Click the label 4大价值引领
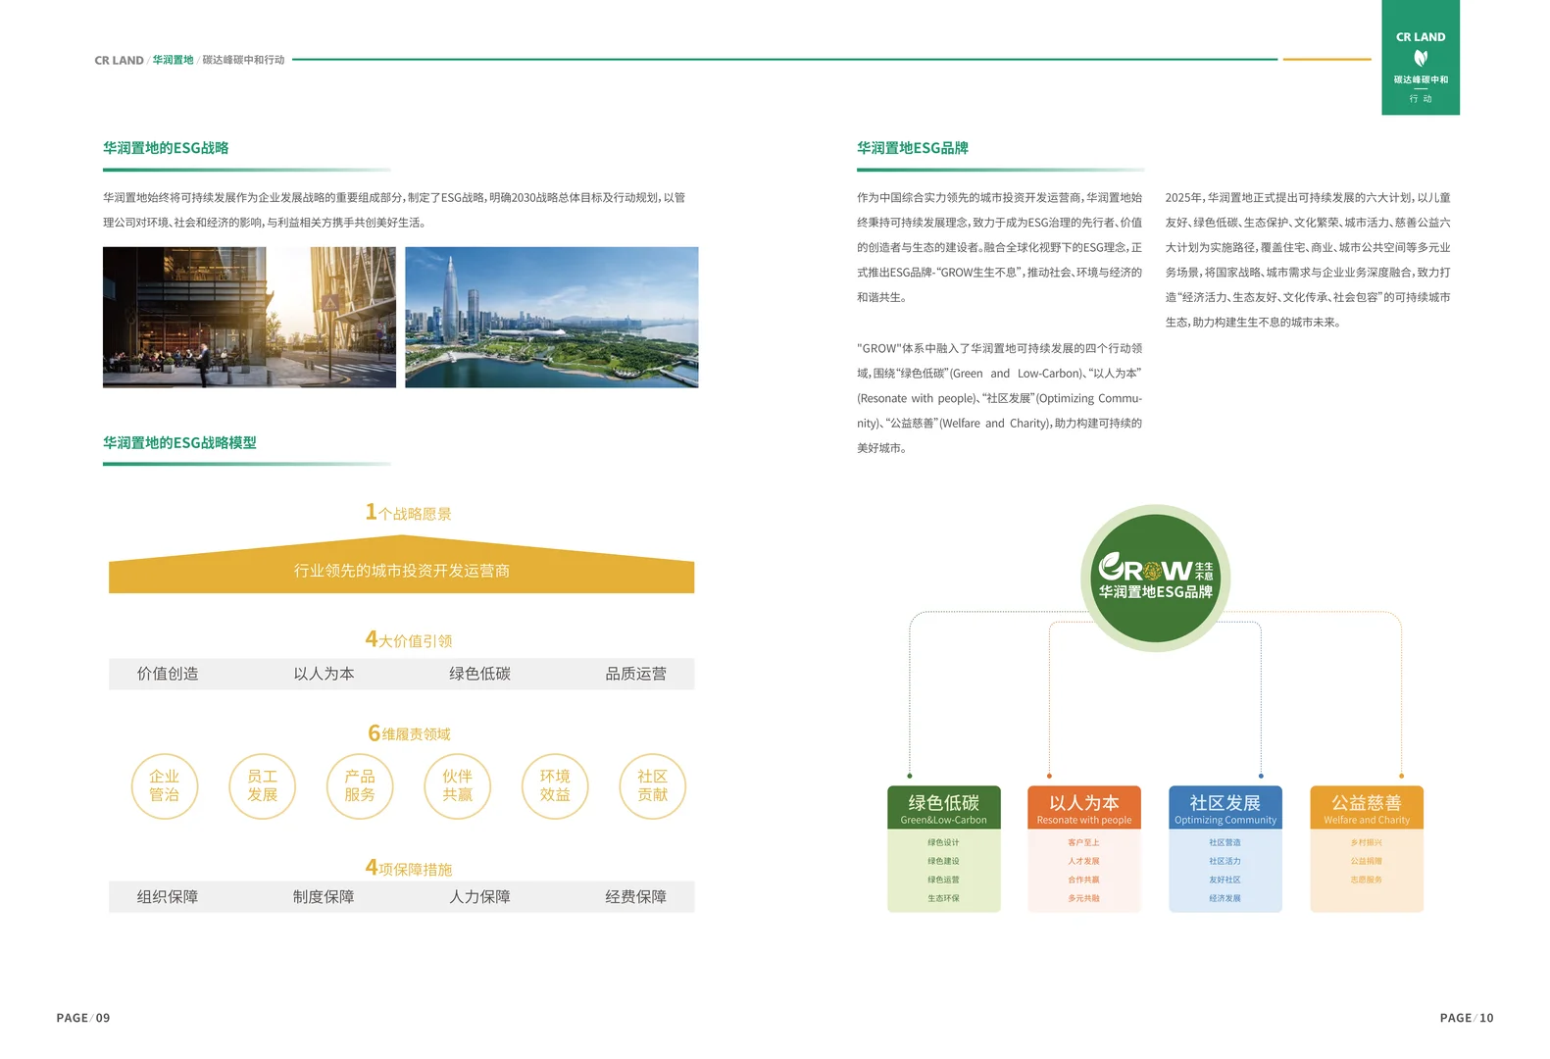1550x1059 pixels. click(x=409, y=639)
